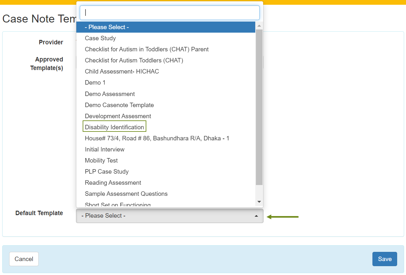The width and height of the screenshot is (406, 275).
Task: Select 'Disability Identification' template
Action: point(166,127)
